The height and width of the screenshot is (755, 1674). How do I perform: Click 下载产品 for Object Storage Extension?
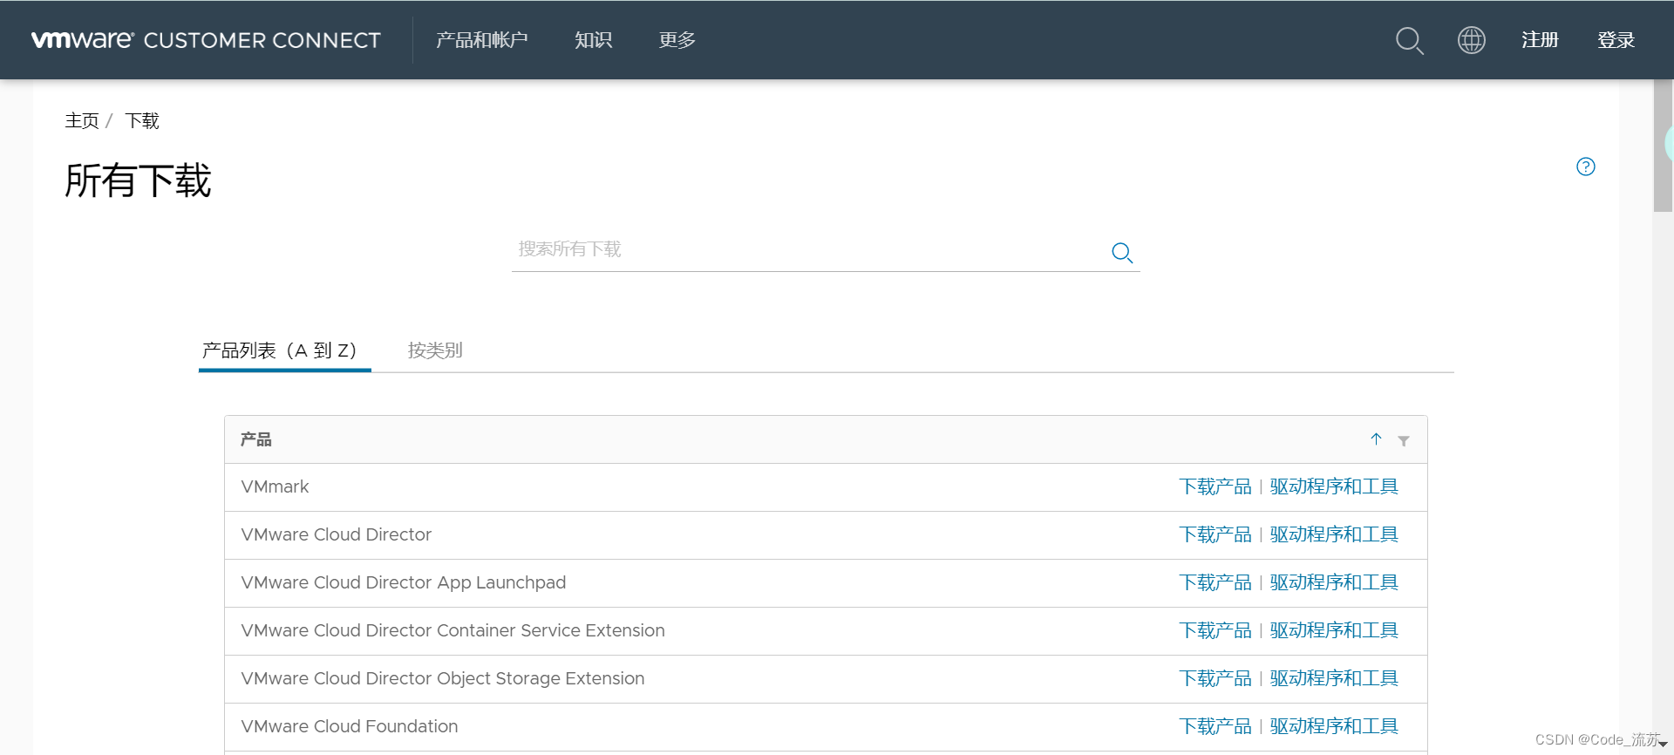tap(1215, 678)
